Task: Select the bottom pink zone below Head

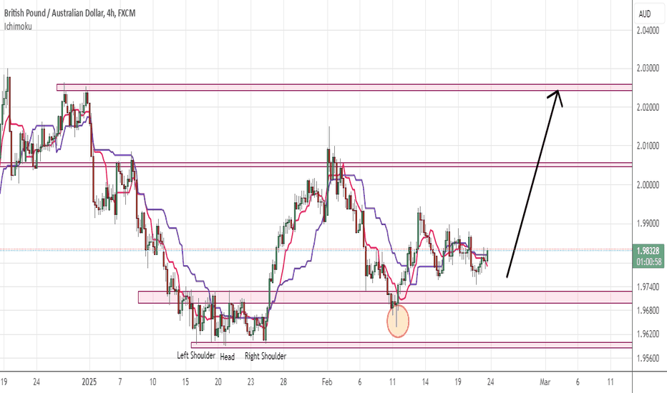Action: click(x=412, y=345)
